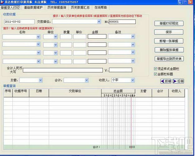Image resolution: width=195 pixels, height=156 pixels.
Task: Open the 交款单位 dropdown
Action: pos(99,22)
